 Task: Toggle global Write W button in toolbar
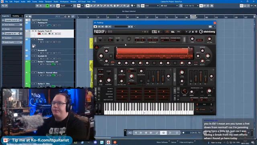point(51,6)
